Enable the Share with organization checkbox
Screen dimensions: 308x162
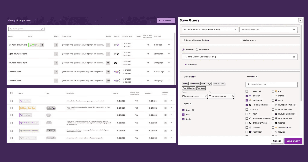(x=183, y=40)
